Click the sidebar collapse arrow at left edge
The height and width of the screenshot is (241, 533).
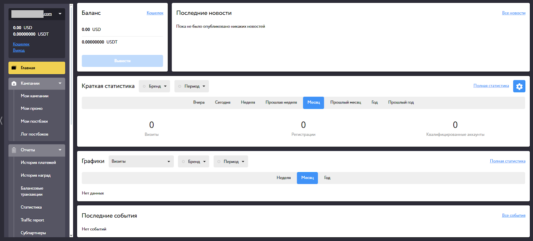pos(2,120)
